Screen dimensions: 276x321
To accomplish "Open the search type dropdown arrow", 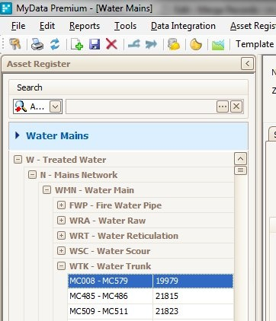I will [x=55, y=106].
